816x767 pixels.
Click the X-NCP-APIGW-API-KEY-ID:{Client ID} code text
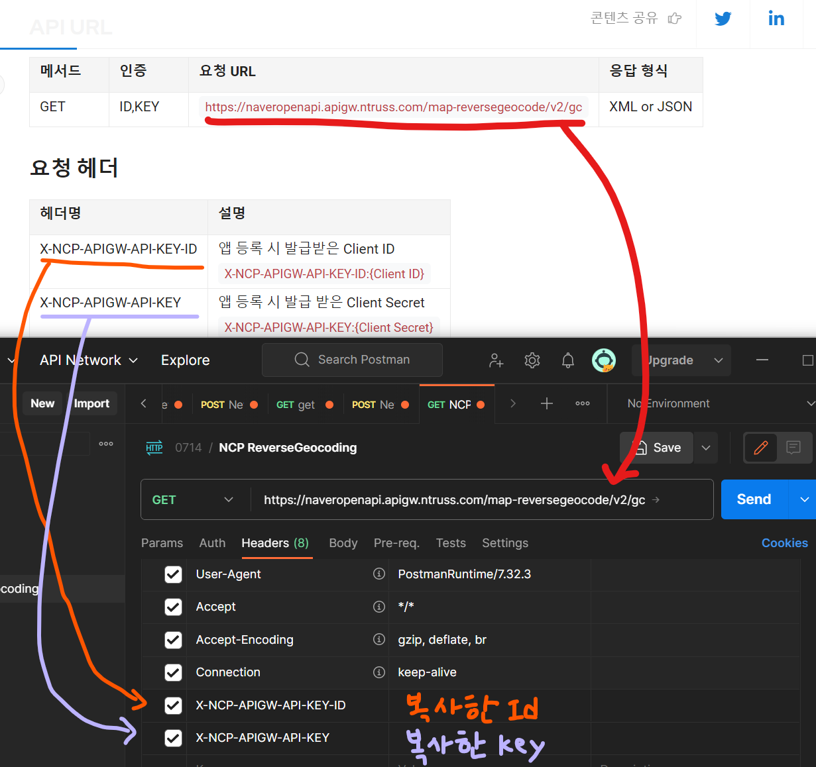pos(324,274)
